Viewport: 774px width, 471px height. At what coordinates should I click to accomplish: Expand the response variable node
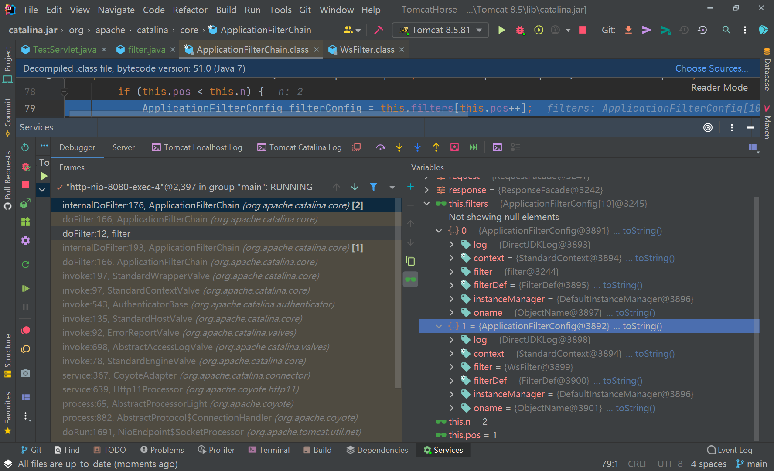click(x=426, y=190)
